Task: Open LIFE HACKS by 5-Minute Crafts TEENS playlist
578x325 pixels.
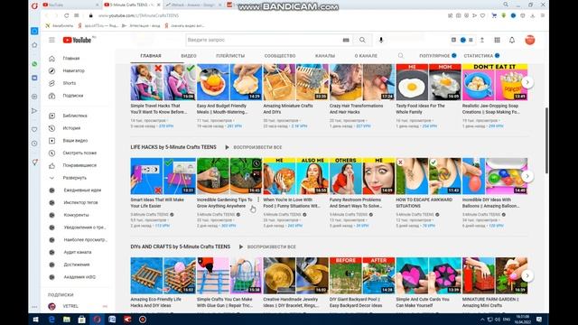Action: (173, 147)
